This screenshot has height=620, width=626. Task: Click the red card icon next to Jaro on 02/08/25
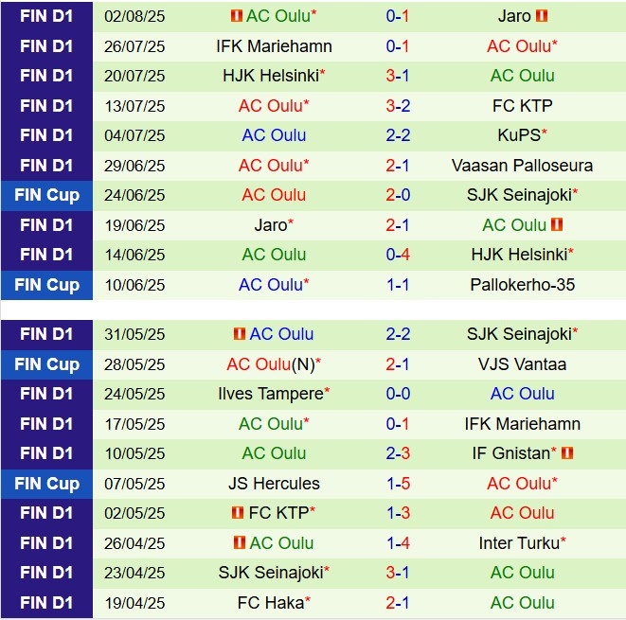tap(542, 16)
